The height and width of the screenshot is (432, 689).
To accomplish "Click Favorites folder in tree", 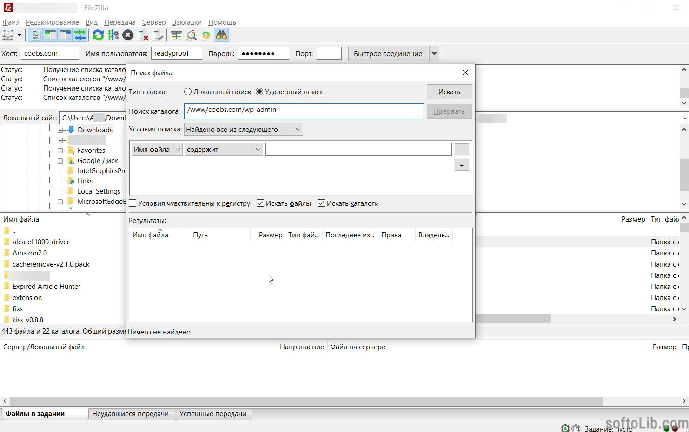I will pyautogui.click(x=91, y=151).
